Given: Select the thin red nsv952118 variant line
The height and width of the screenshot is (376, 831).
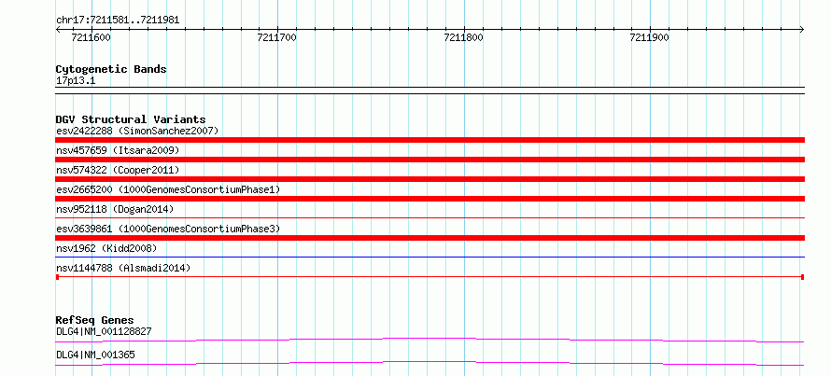Looking at the screenshot, I should pyautogui.click(x=430, y=217).
